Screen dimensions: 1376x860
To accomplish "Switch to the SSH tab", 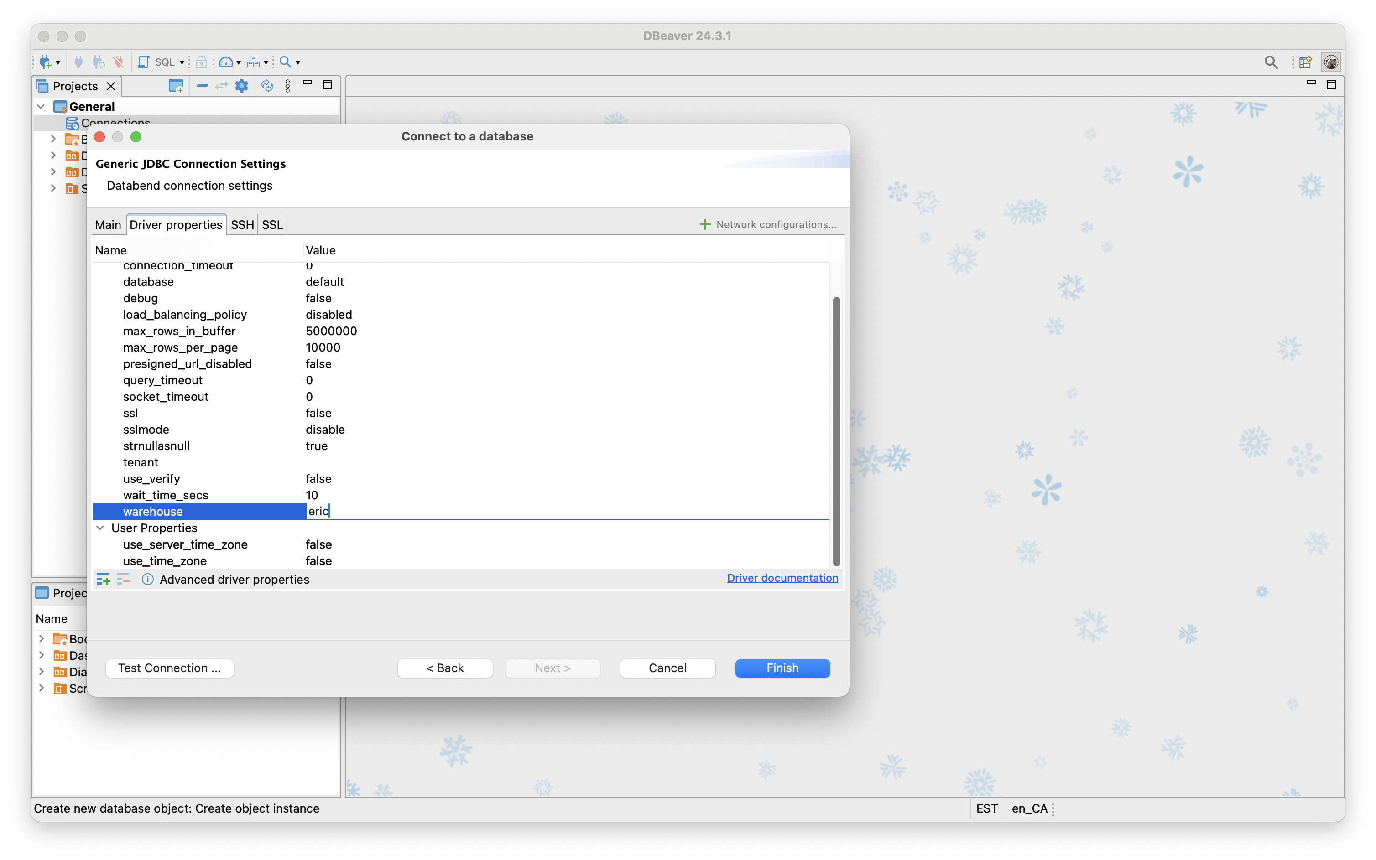I will (242, 225).
